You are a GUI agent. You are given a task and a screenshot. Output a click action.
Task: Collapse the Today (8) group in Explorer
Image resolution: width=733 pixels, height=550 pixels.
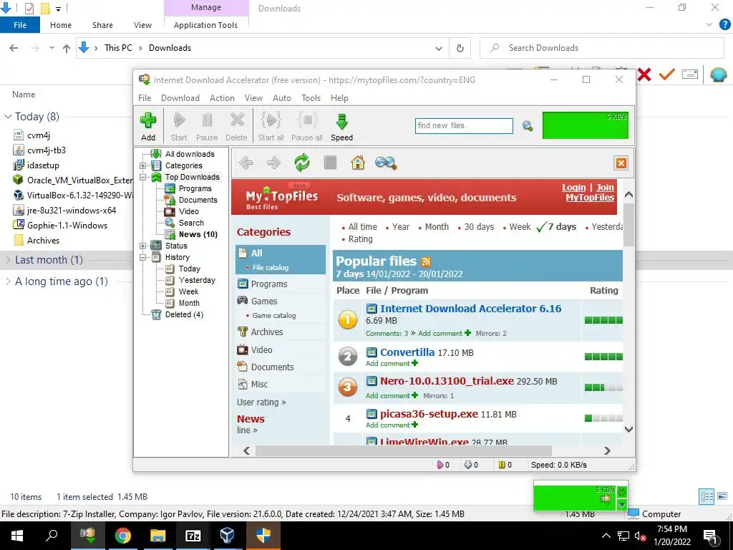click(7, 117)
